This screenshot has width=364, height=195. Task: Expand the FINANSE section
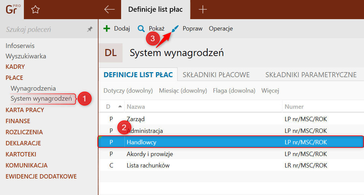(18, 121)
